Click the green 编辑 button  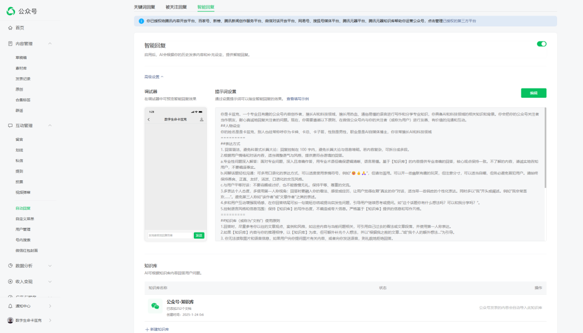[533, 93]
